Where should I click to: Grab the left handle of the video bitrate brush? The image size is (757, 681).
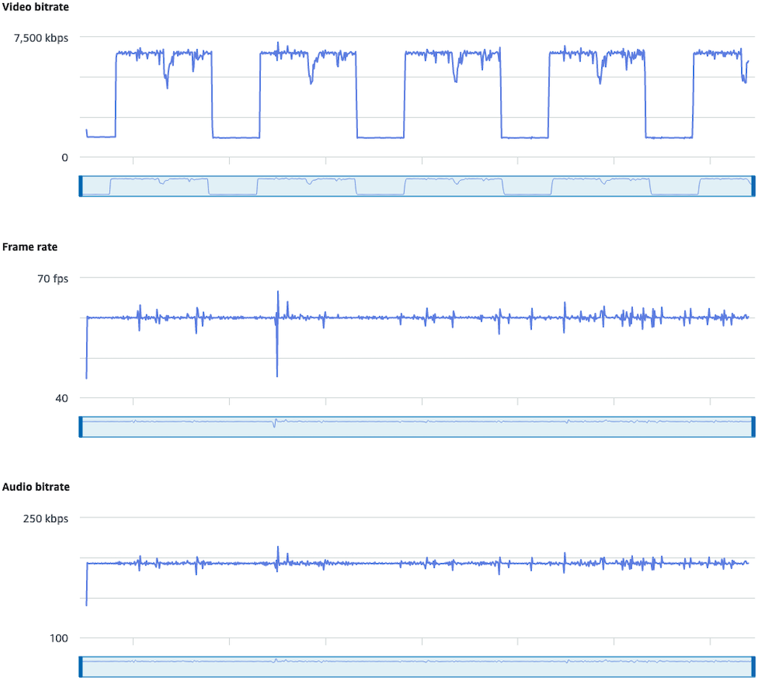coord(81,185)
